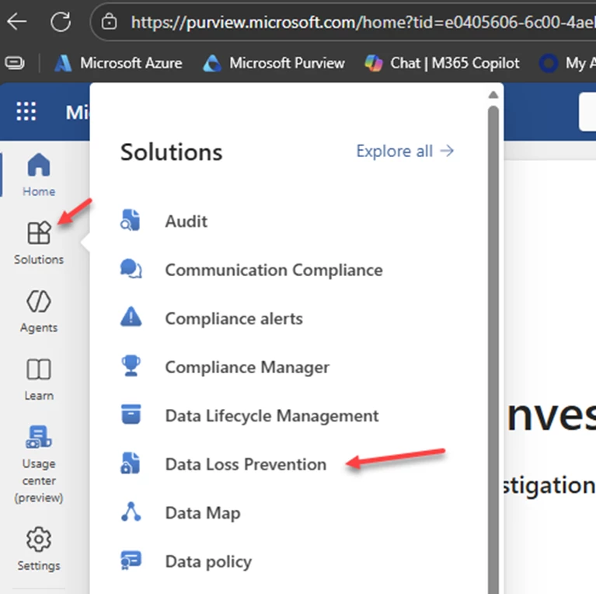
Task: Open the Data Map solution
Action: click(x=203, y=513)
